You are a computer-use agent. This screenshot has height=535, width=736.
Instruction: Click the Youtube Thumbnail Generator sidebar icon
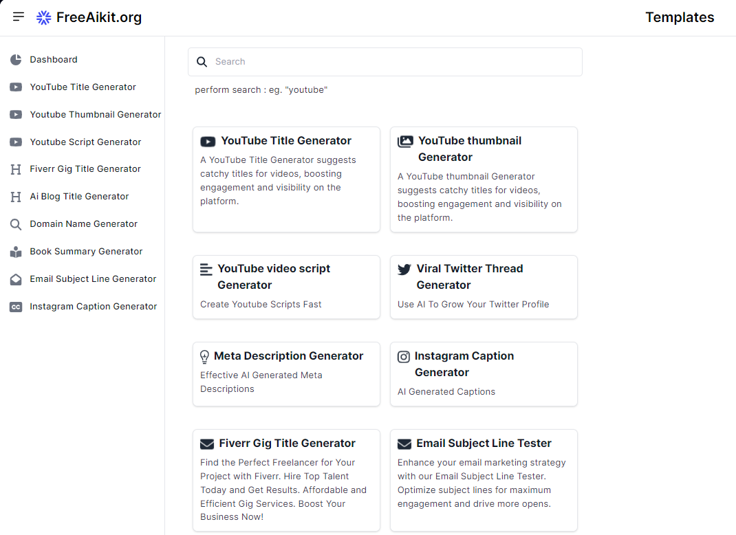pyautogui.click(x=15, y=114)
